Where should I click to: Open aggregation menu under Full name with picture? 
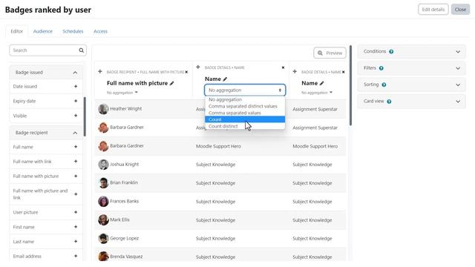(122, 93)
